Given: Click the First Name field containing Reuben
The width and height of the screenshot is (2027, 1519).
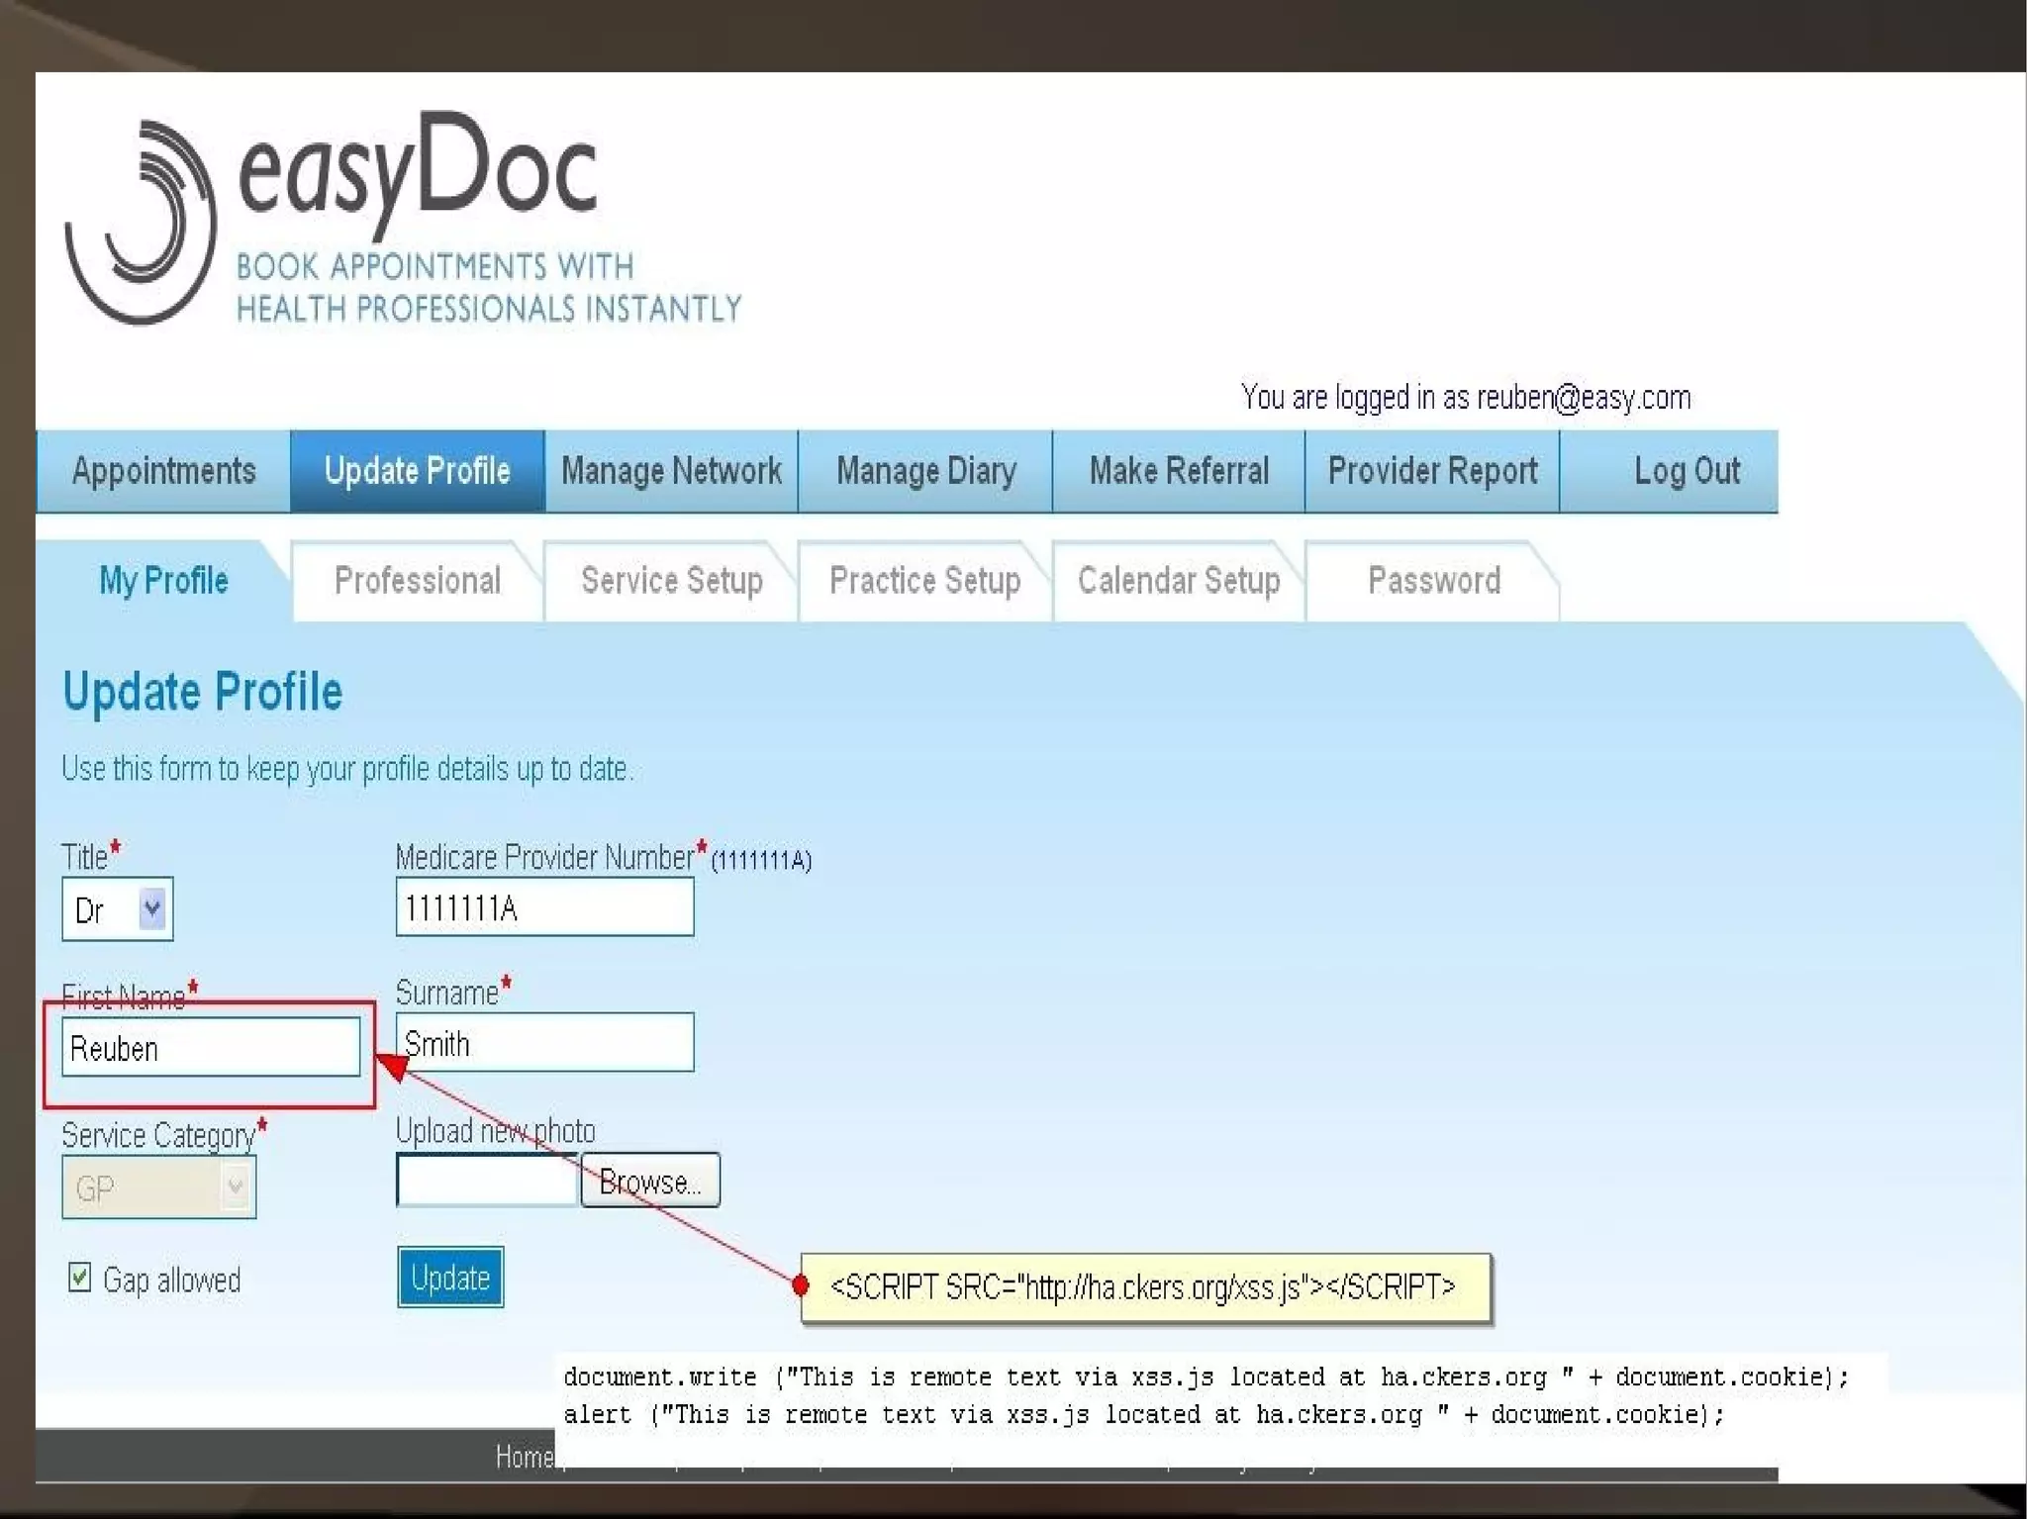Looking at the screenshot, I should click(211, 1048).
